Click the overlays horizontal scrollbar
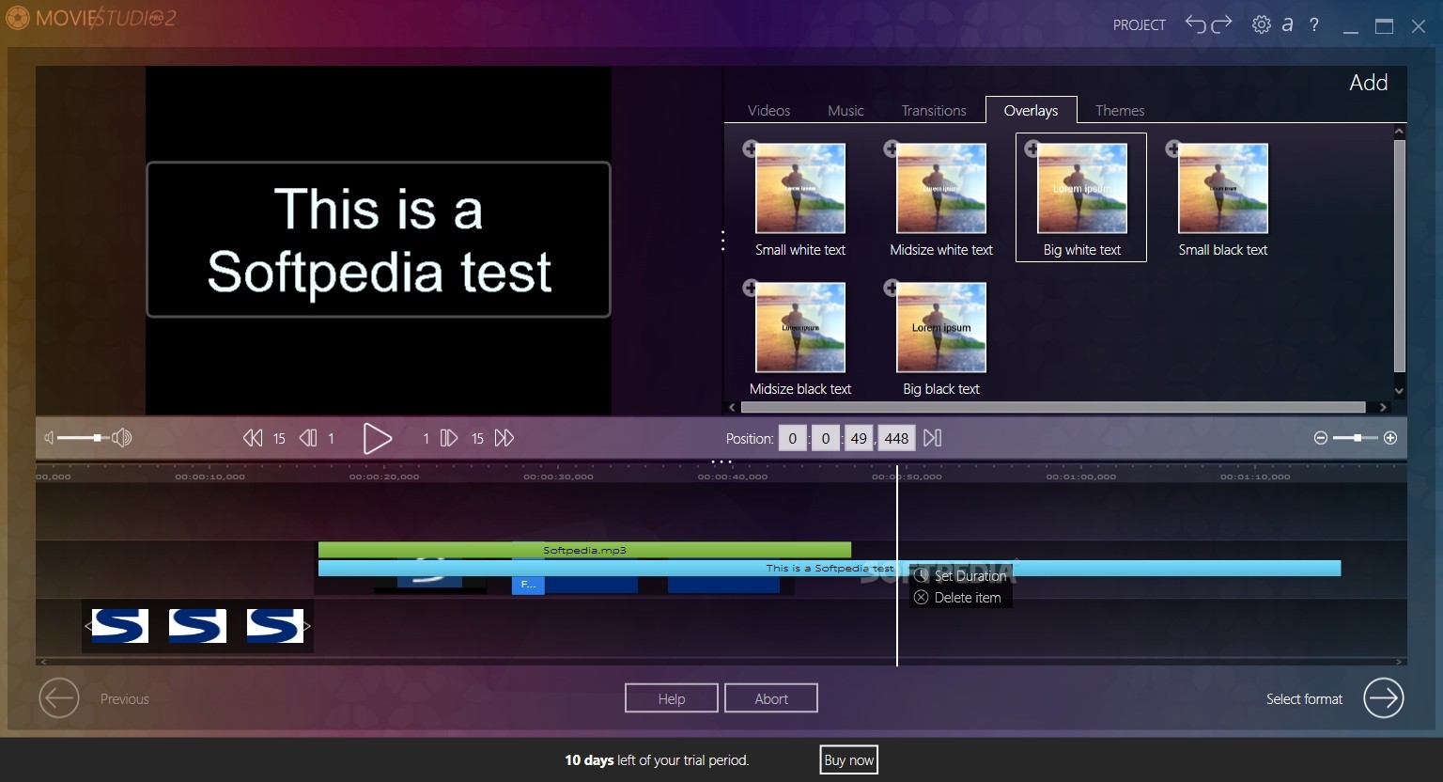 tap(1053, 407)
